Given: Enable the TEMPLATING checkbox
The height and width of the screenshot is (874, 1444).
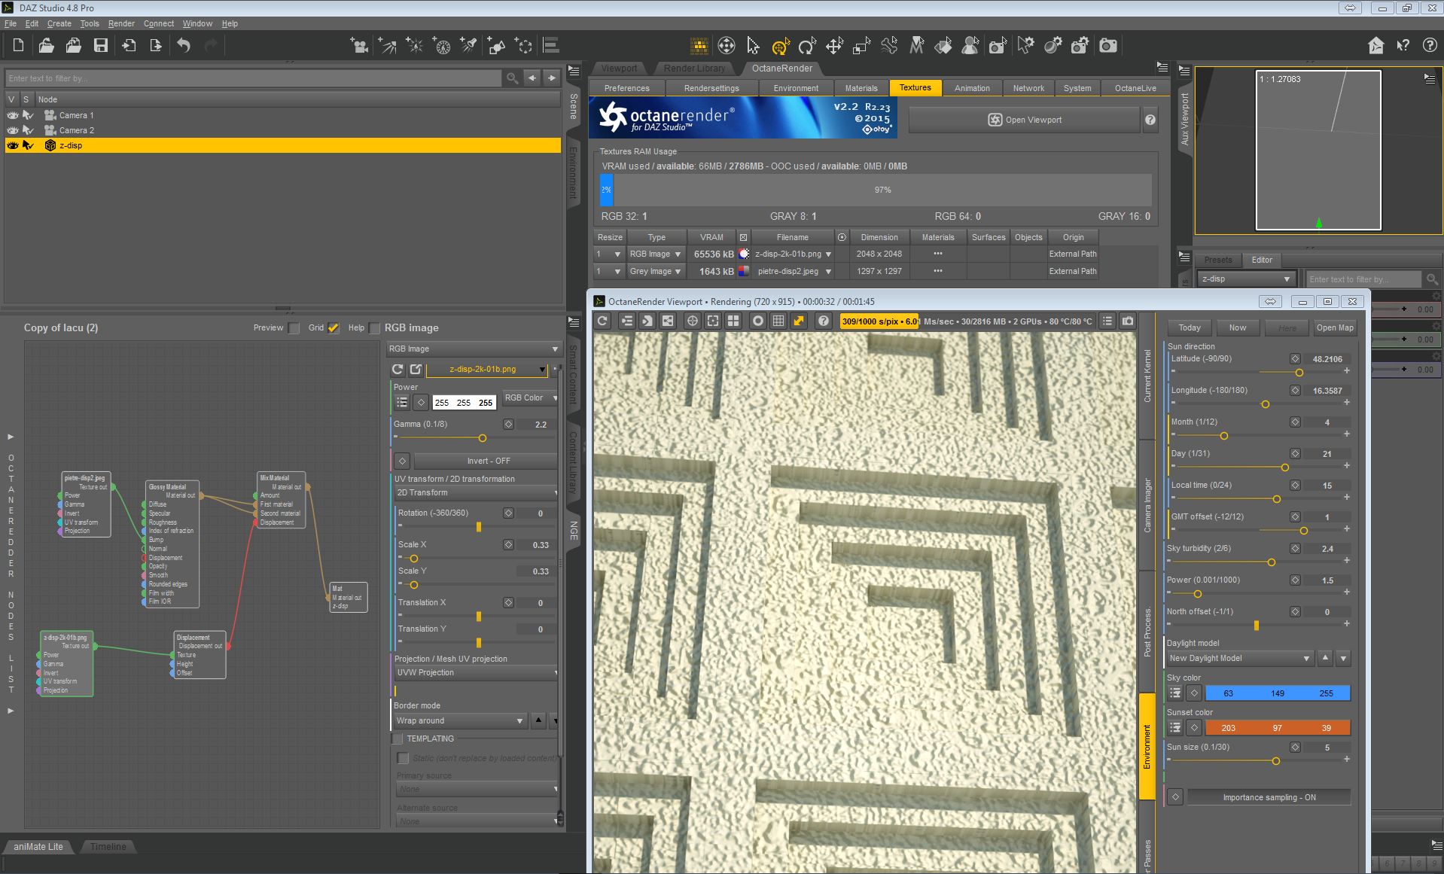Looking at the screenshot, I should [398, 739].
